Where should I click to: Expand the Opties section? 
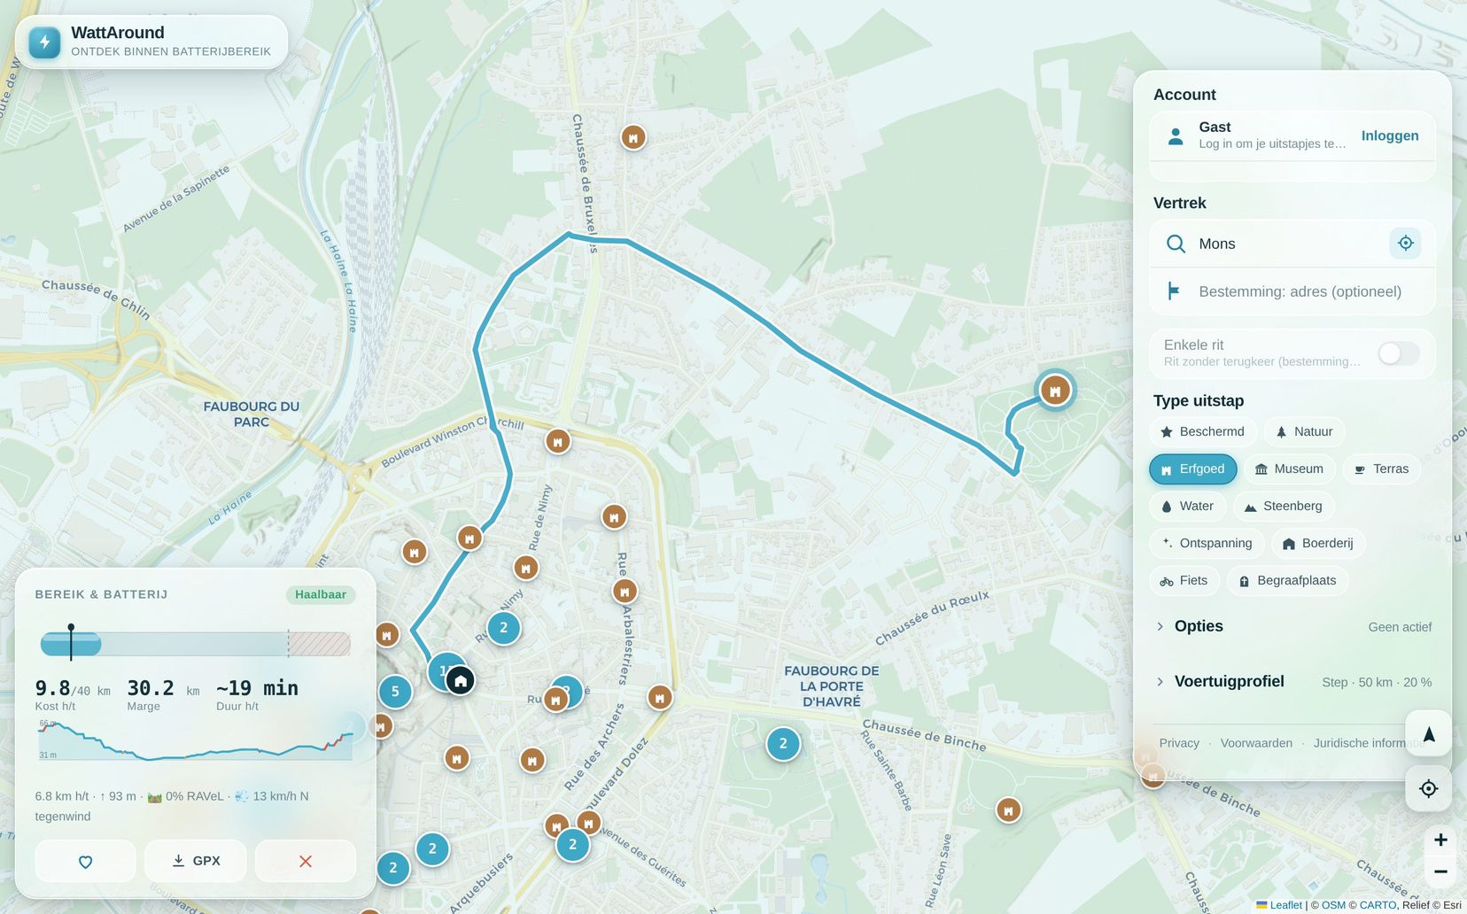click(x=1292, y=626)
